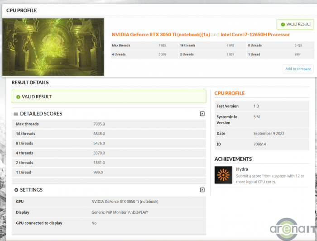Click GPU connected to display value No
Image resolution: width=317 pixels, height=241 pixels.
tap(94, 223)
